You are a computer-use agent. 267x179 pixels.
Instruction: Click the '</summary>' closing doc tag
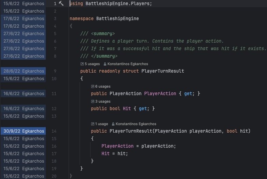pyautogui.click(x=104, y=56)
